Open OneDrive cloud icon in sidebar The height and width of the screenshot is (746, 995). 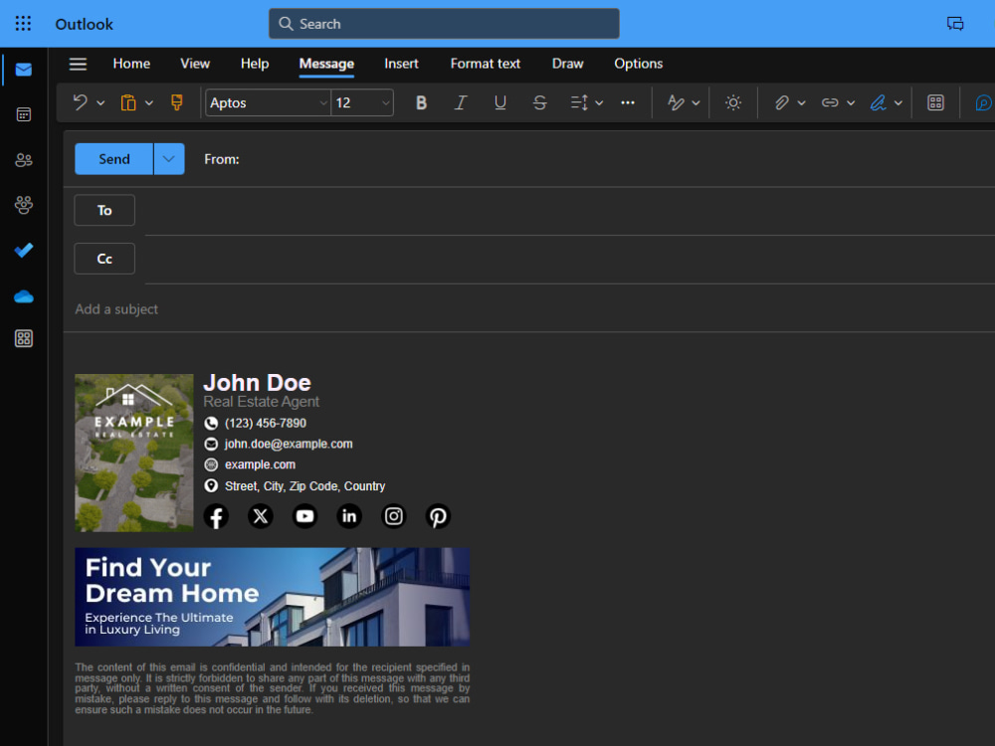(x=24, y=296)
